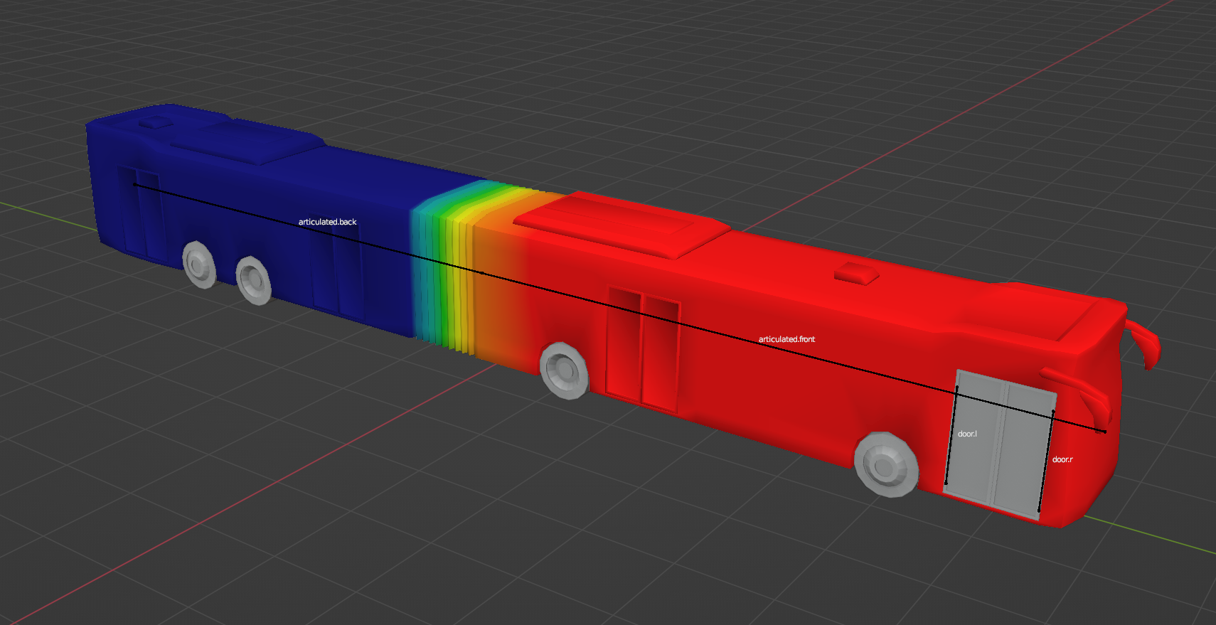Select the "articulated.back" bone label
The height and width of the screenshot is (625, 1216).
click(327, 222)
